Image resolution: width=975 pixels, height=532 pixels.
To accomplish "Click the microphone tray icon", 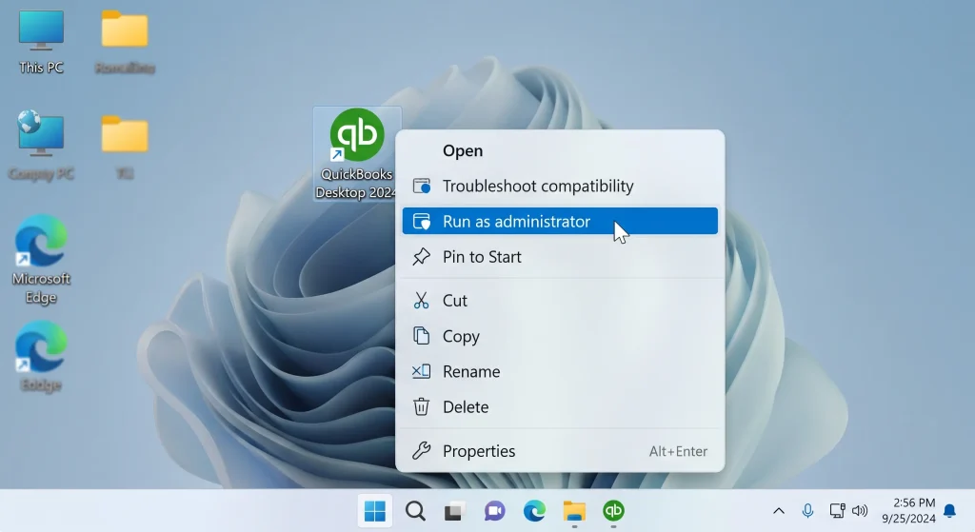I will 807,511.
